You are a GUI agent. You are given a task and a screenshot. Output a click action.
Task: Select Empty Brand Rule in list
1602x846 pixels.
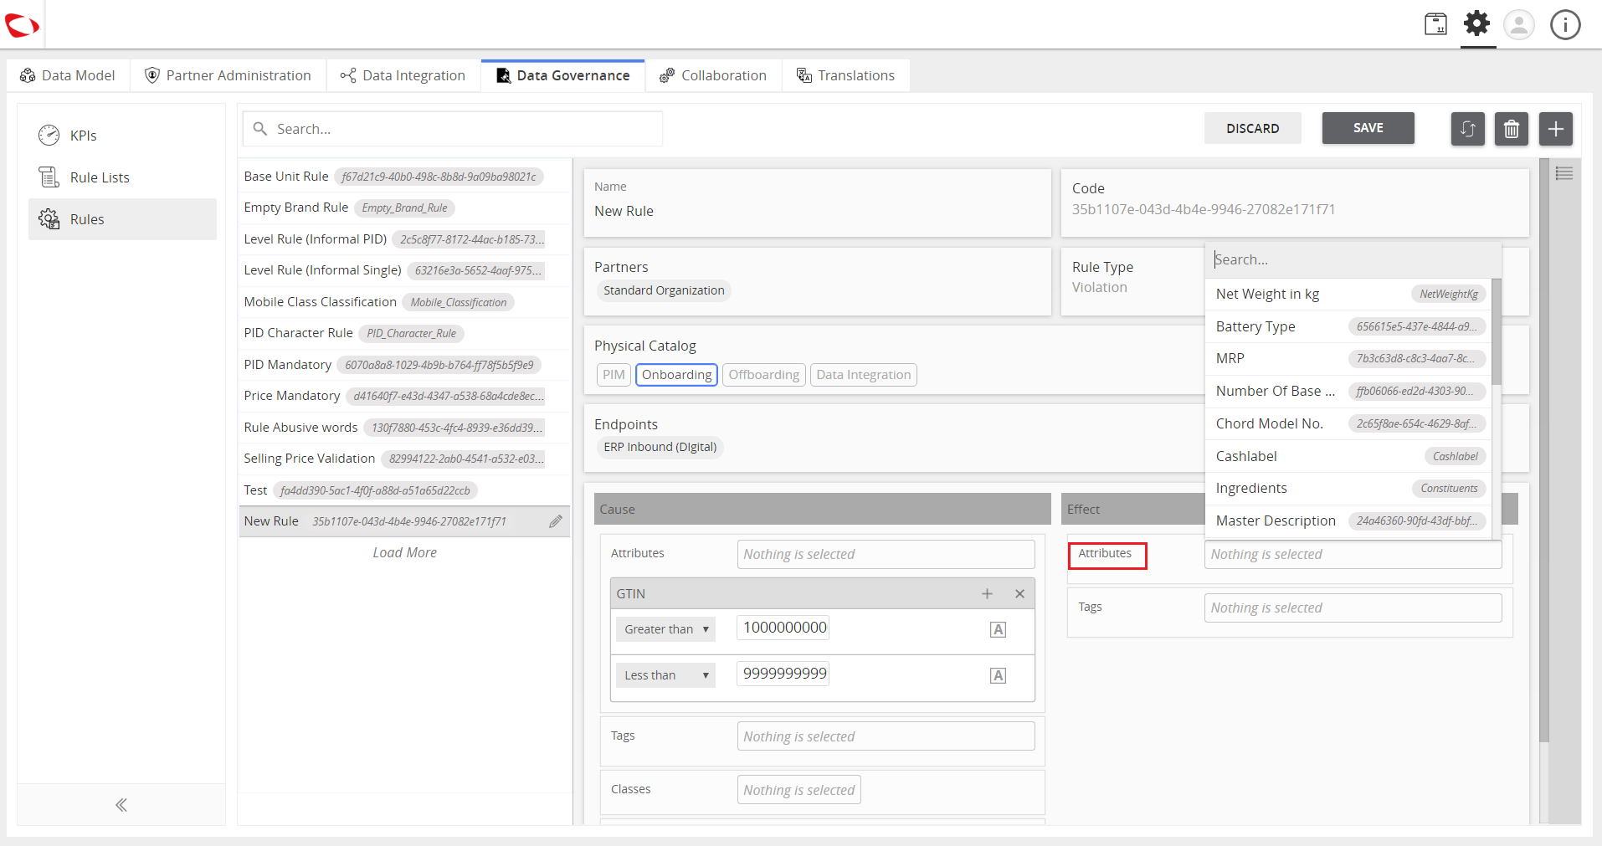(x=405, y=208)
